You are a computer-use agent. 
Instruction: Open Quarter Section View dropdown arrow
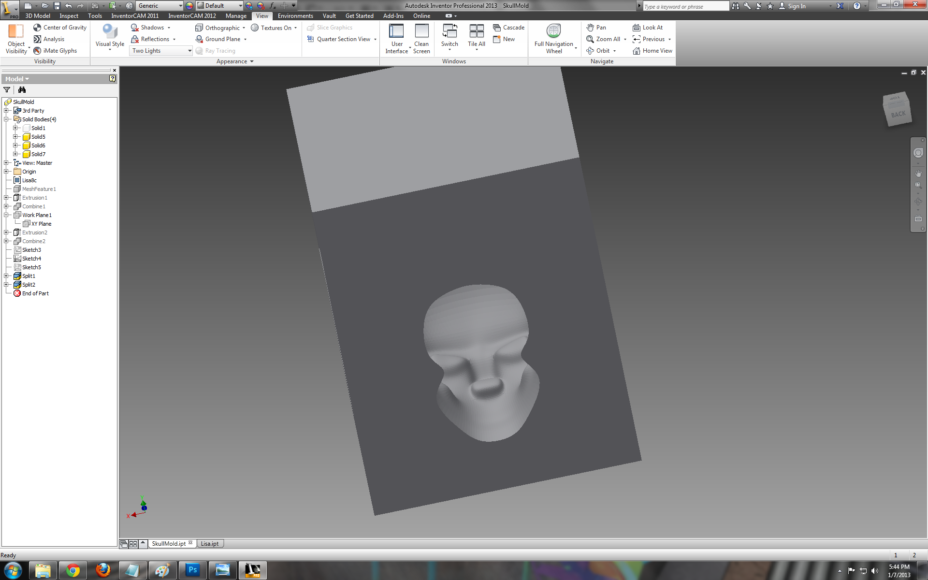point(375,40)
